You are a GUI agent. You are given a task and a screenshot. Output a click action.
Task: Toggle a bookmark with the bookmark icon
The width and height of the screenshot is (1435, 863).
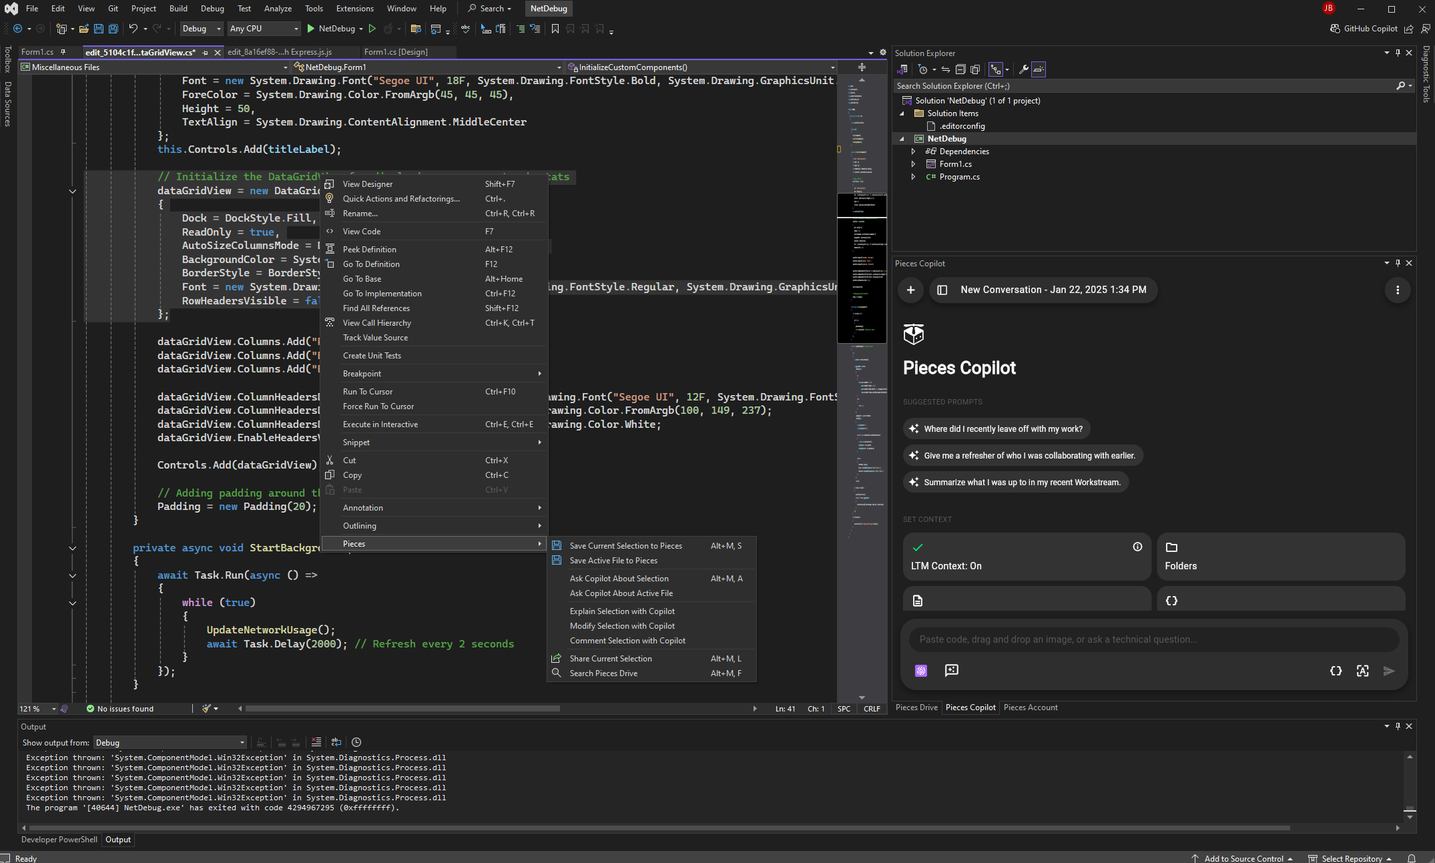point(555,29)
